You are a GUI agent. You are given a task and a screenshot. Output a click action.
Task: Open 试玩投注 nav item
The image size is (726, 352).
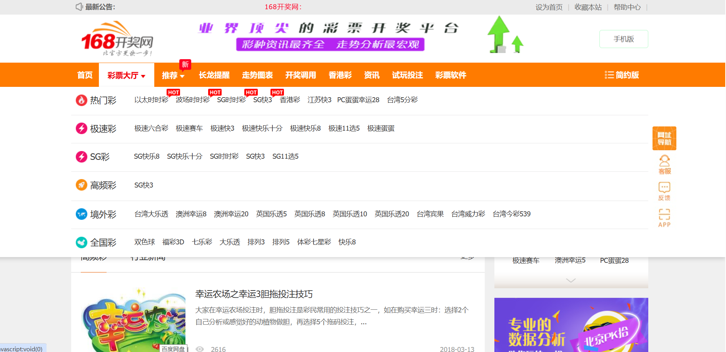click(x=407, y=75)
